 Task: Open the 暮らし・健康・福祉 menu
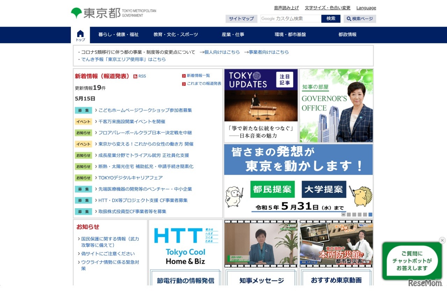pos(118,35)
